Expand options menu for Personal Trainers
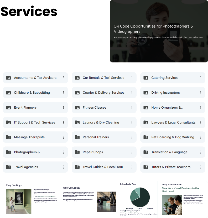This screenshot has width=208, height=218. pyautogui.click(x=132, y=137)
